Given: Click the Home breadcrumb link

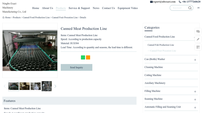Looking at the screenshot, I should tap(8, 17).
